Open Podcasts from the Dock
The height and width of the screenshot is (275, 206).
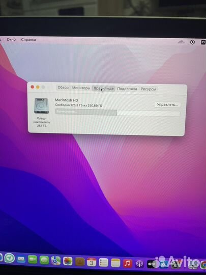coord(139,264)
